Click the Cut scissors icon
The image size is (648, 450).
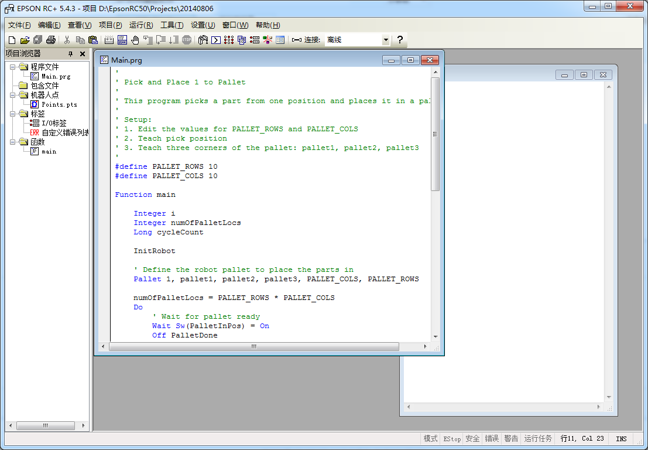[67, 40]
